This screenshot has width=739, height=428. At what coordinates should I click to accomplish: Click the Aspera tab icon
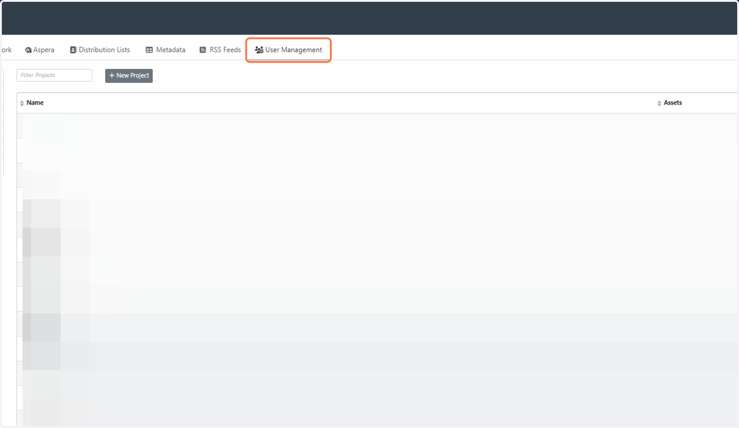[28, 50]
